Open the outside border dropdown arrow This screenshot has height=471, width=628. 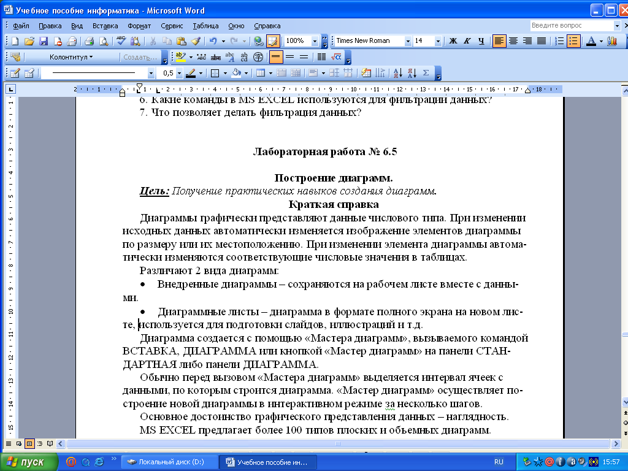click(x=224, y=73)
